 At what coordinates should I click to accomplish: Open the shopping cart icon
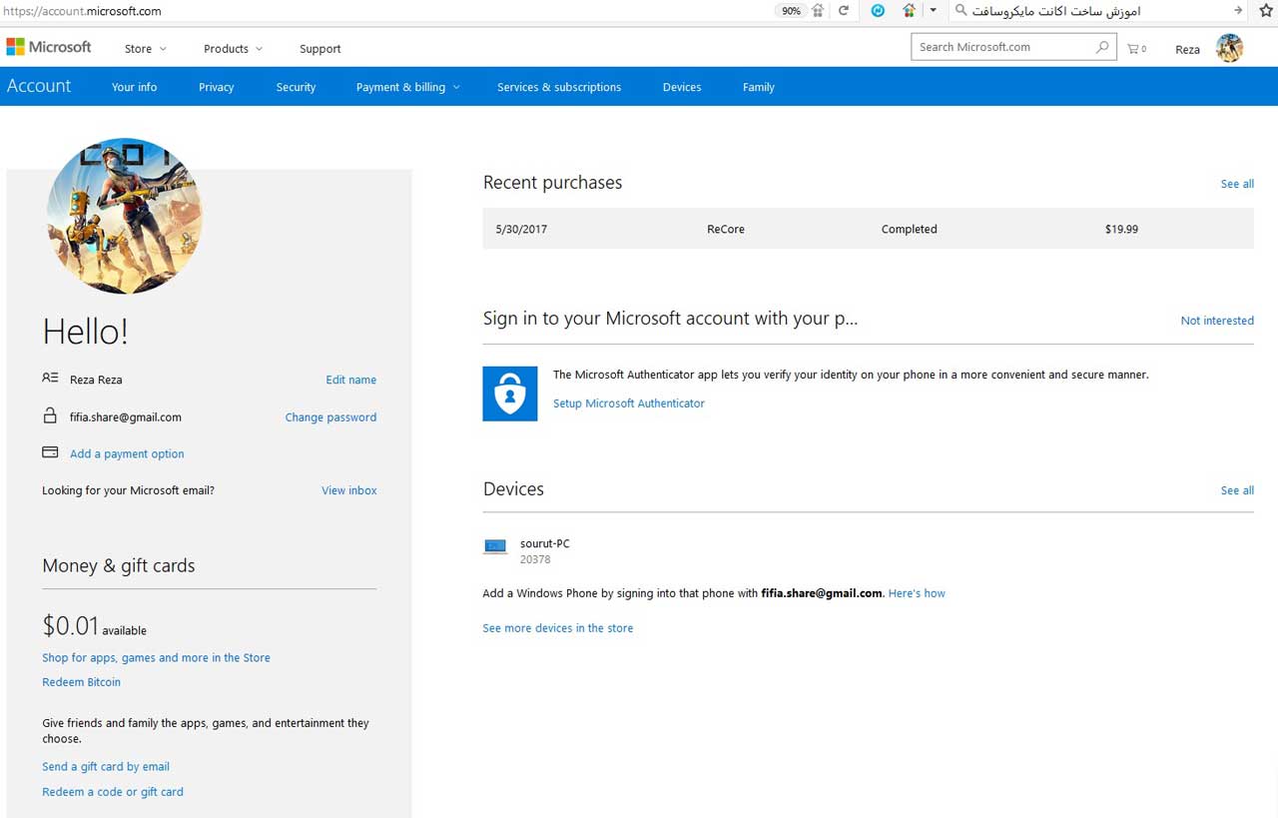pyautogui.click(x=1134, y=48)
